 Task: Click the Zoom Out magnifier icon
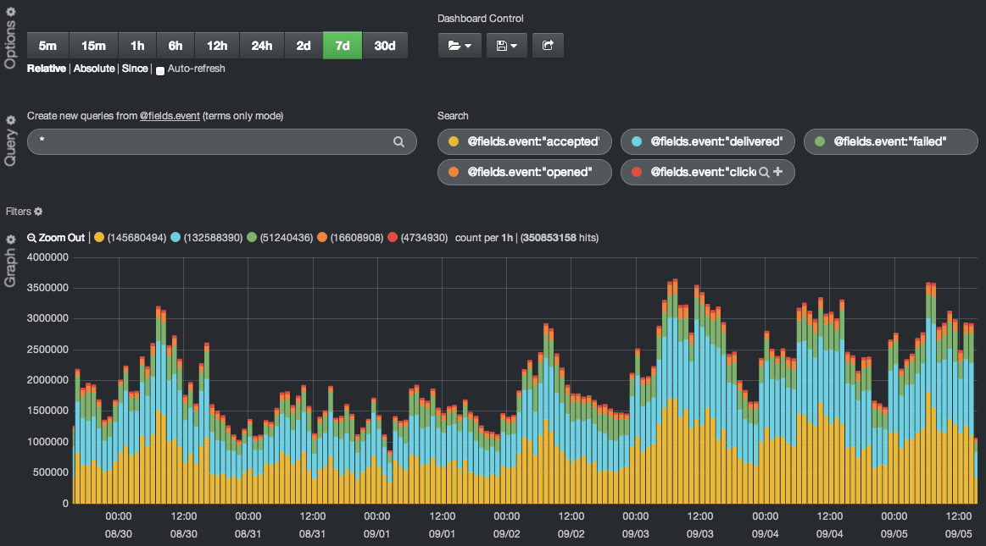point(31,238)
